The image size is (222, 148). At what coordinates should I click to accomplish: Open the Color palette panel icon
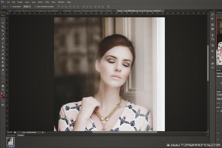pyautogui.click(x=212, y=63)
